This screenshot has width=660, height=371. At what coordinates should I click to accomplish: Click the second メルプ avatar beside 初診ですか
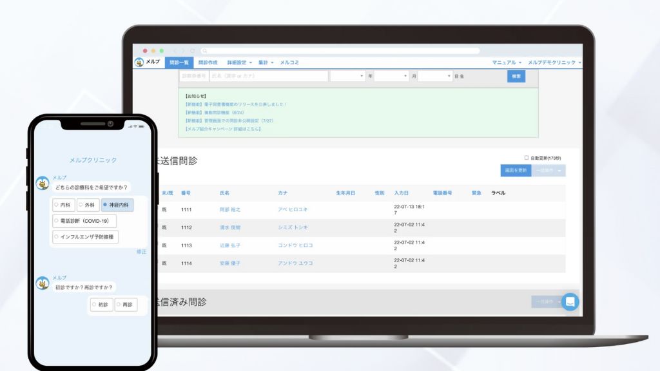pos(43,282)
